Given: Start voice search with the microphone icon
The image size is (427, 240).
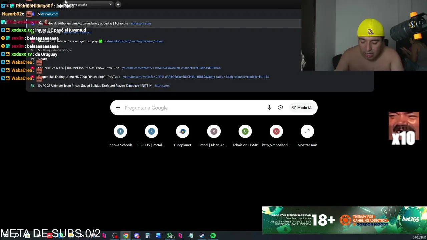Looking at the screenshot, I should click(x=269, y=108).
